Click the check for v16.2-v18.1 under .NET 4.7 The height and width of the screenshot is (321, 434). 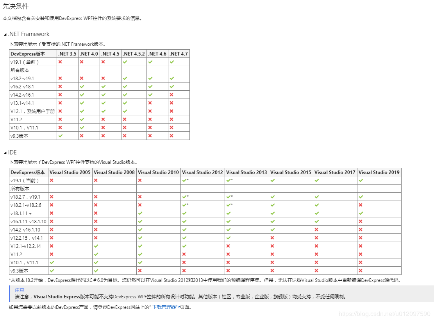pos(172,86)
